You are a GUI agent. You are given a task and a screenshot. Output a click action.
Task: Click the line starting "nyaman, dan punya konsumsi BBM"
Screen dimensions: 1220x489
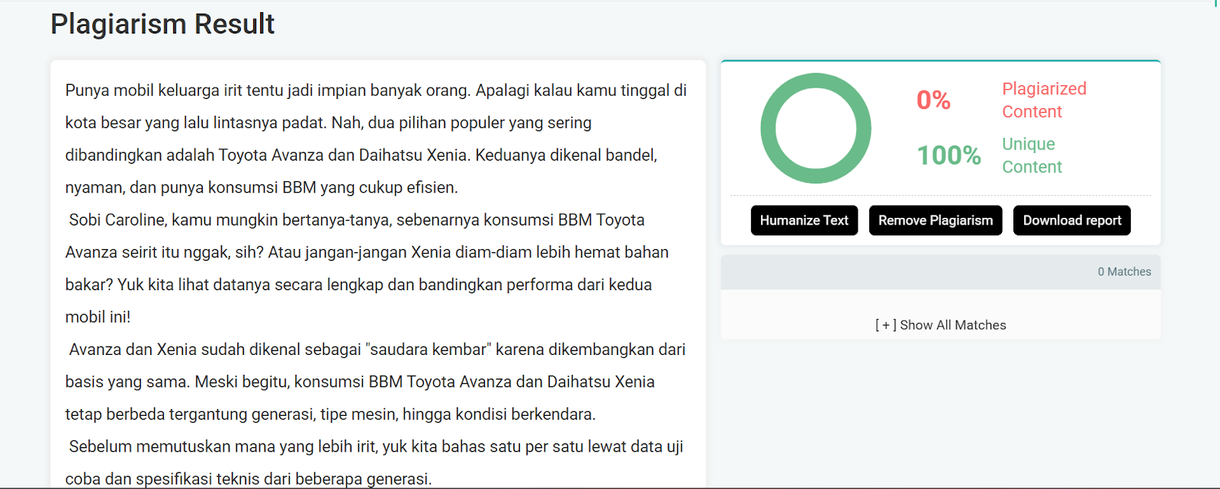pos(262,187)
